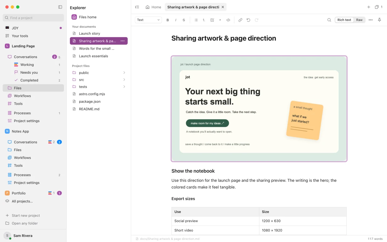The height and width of the screenshot is (242, 387).
Task: Insert a task checklist
Action: (212, 20)
